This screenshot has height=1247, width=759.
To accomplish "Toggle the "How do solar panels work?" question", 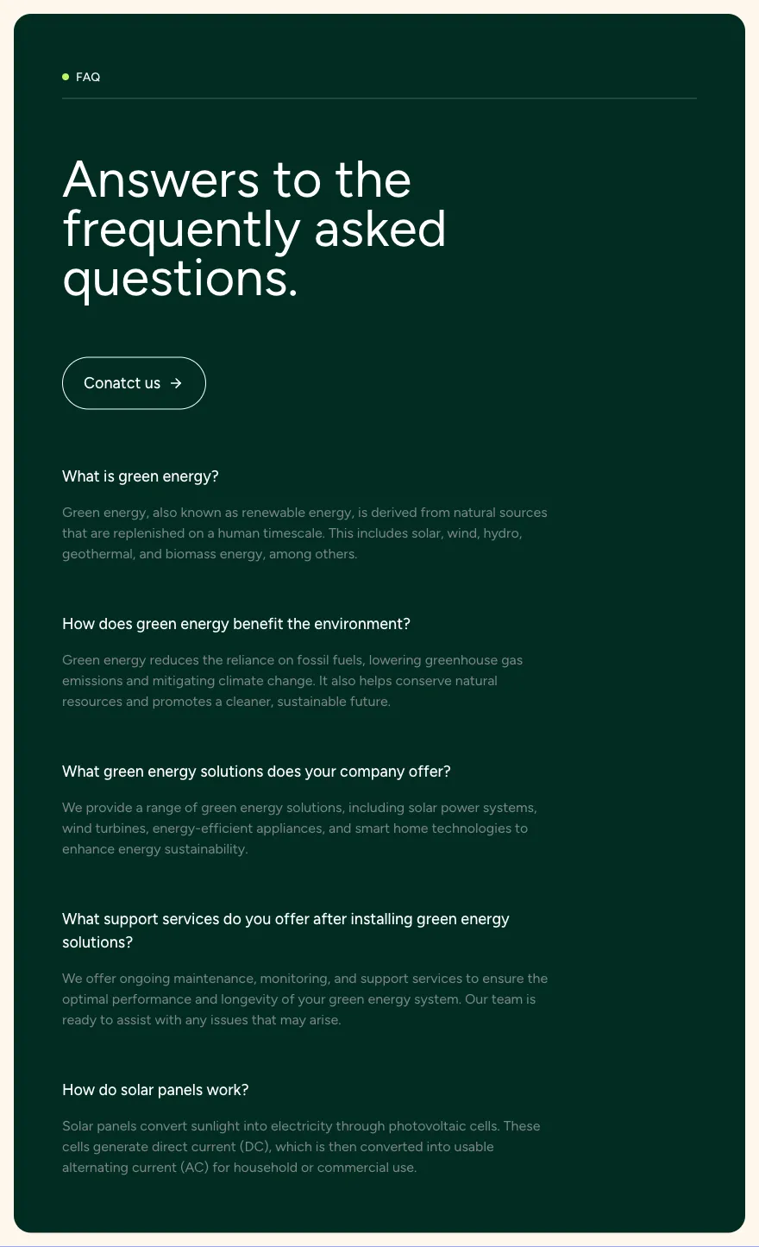I will coord(155,1090).
